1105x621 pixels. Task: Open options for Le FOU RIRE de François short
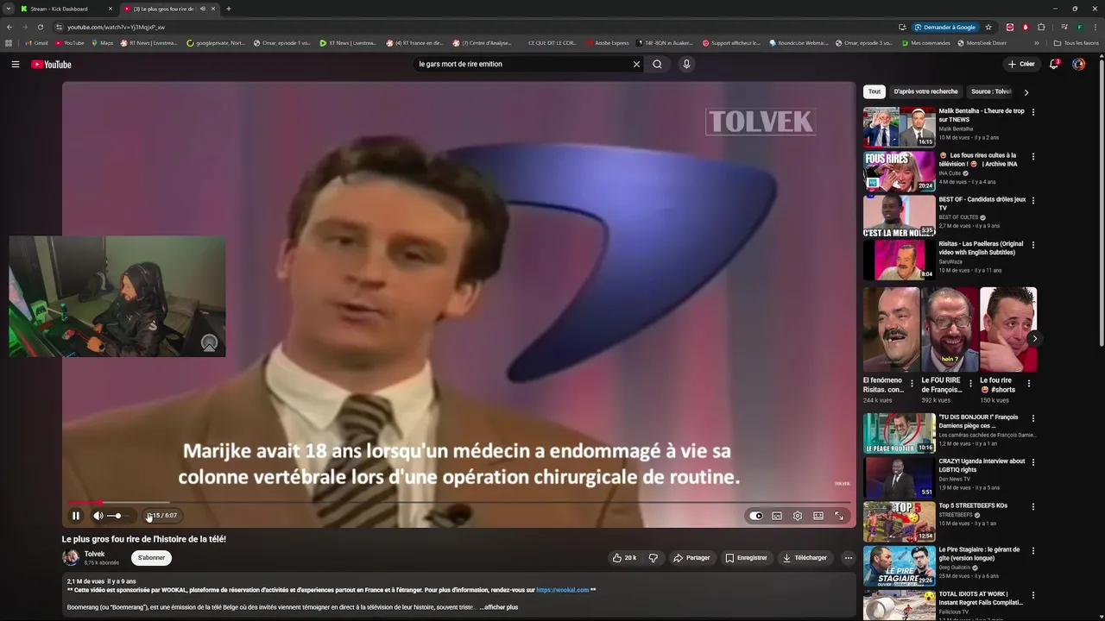[971, 383]
